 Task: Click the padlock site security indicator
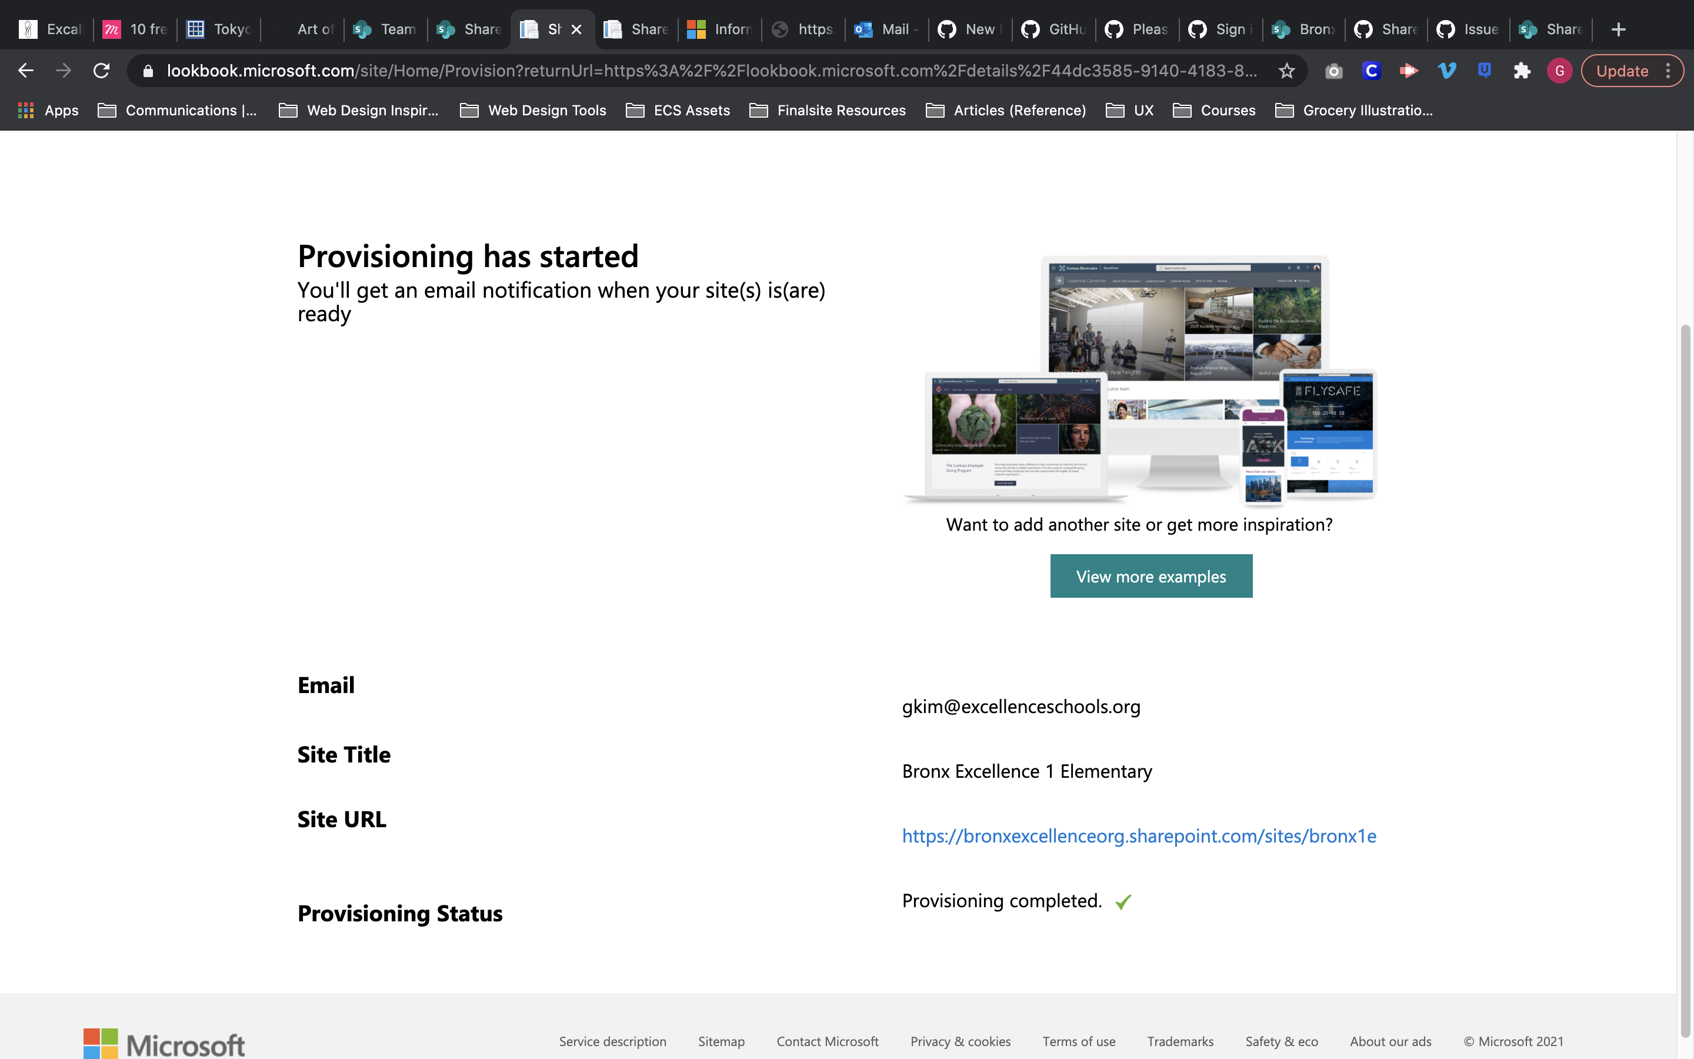click(147, 70)
